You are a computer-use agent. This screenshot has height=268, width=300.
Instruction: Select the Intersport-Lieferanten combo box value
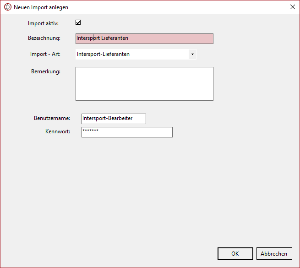132,55
